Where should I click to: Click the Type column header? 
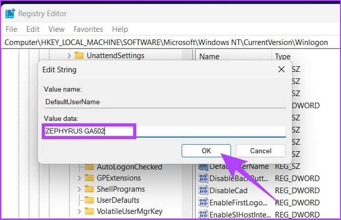282,57
